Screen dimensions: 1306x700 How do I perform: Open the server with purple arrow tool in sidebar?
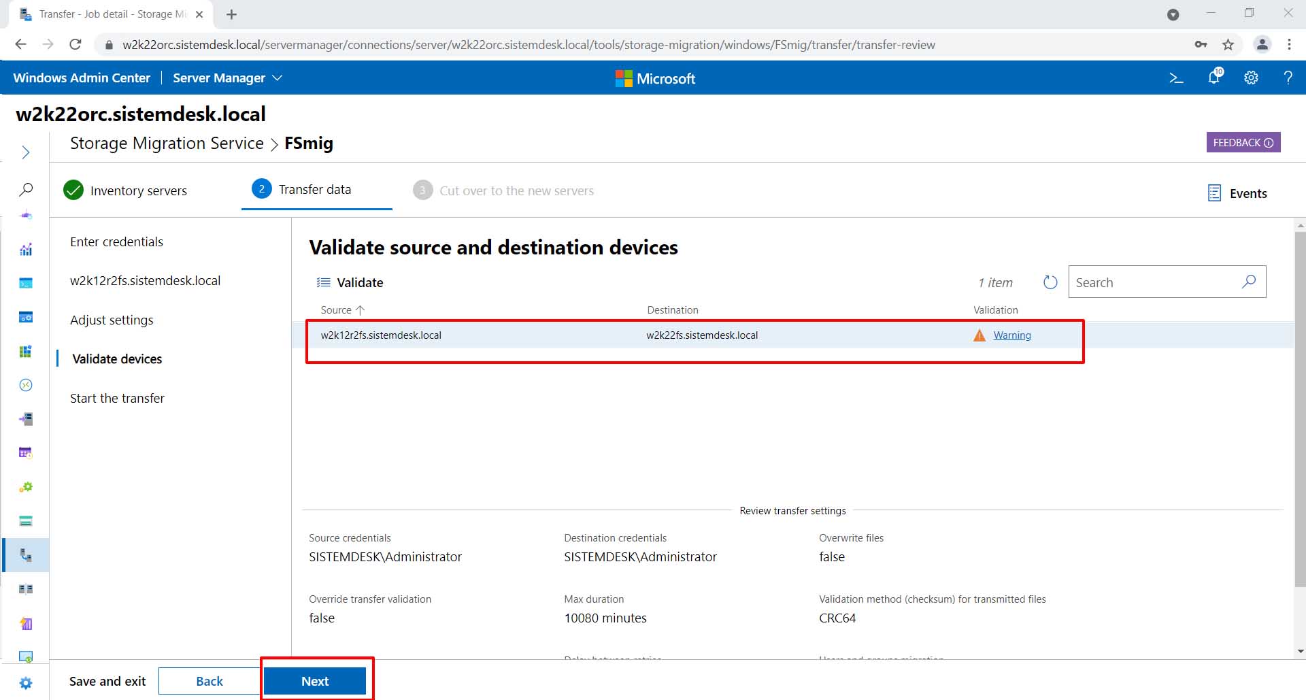coord(26,419)
